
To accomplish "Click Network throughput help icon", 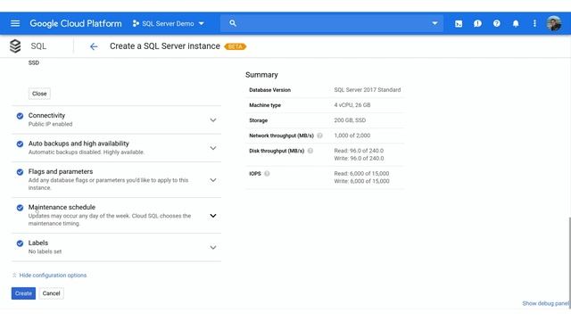I will pyautogui.click(x=319, y=136).
